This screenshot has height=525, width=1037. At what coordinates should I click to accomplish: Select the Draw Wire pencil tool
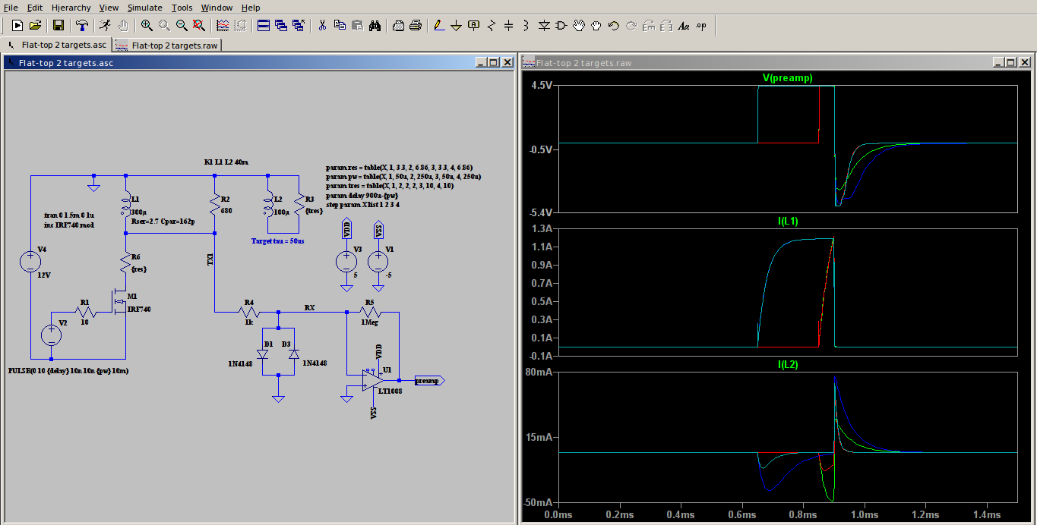(x=438, y=25)
